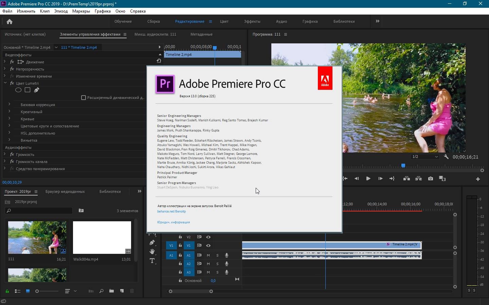The image size is (489, 305).
Task: Expand the Vignette (Виньетка) section
Action: (x=9, y=140)
